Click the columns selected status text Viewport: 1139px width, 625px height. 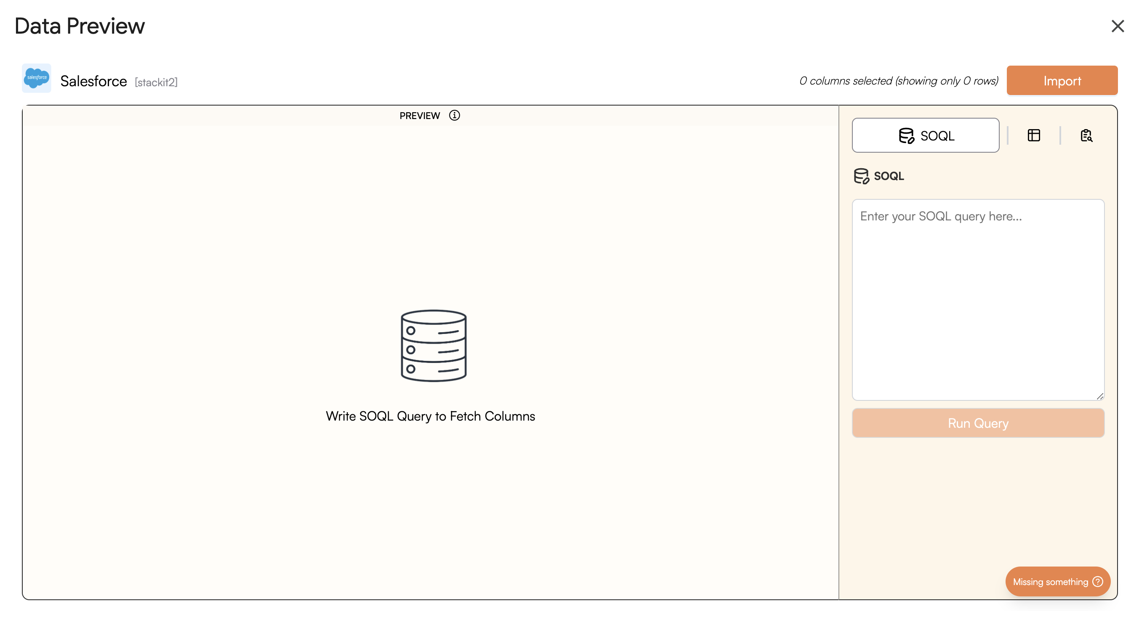(x=899, y=81)
